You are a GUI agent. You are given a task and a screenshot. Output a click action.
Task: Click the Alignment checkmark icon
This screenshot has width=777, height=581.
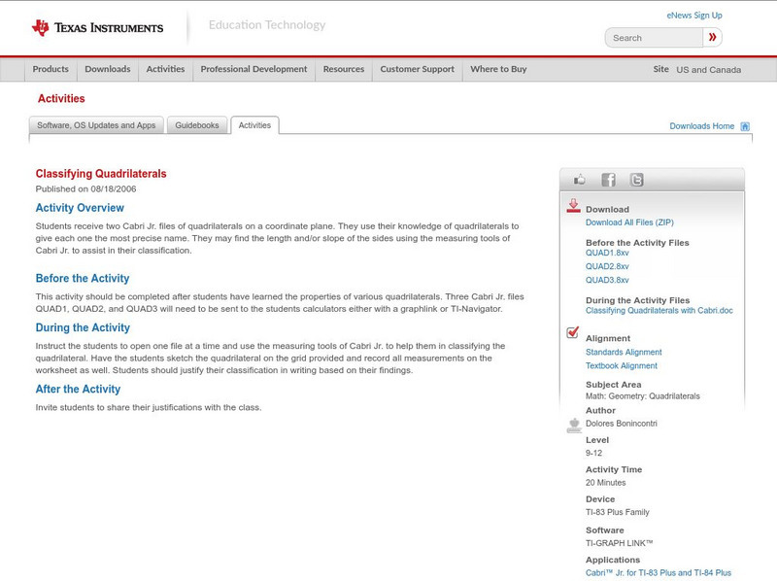coord(572,332)
